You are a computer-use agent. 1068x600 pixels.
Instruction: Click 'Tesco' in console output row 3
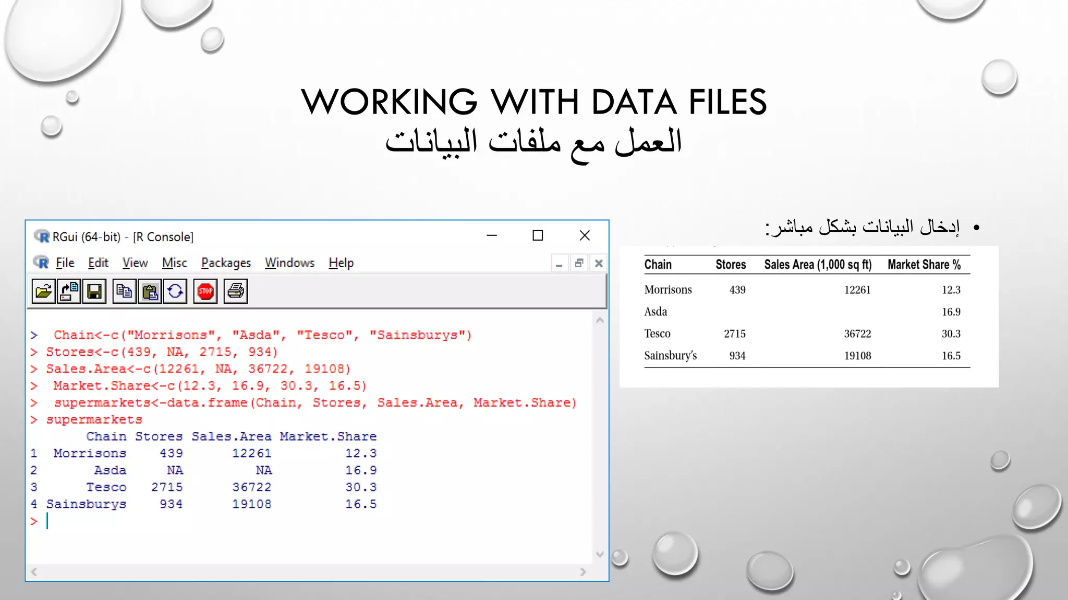point(106,488)
